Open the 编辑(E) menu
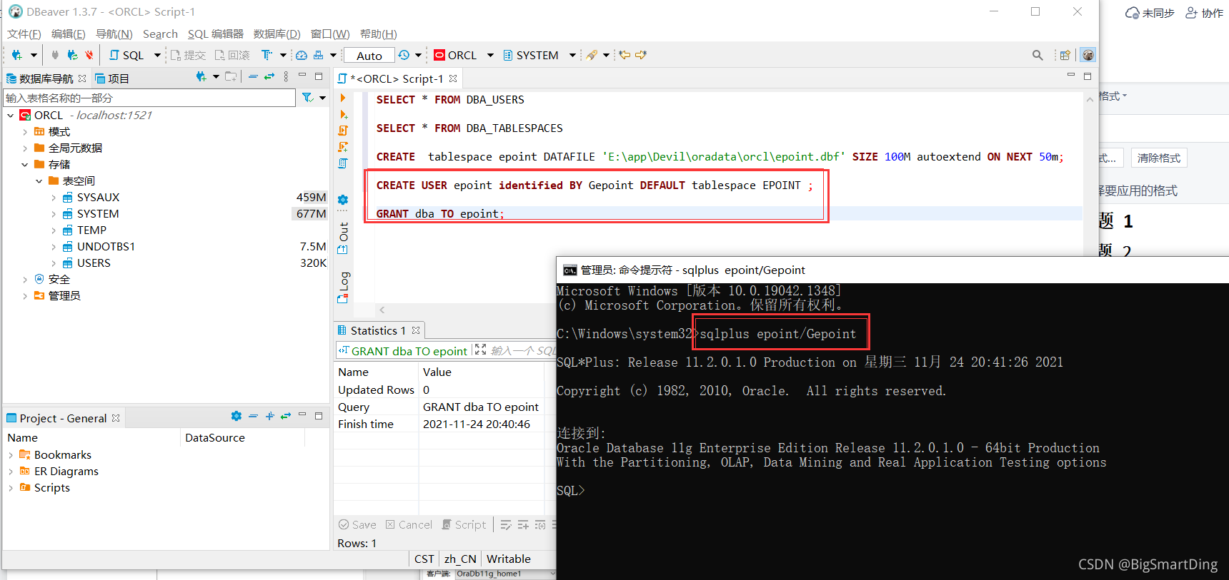The height and width of the screenshot is (580, 1229). coord(69,34)
